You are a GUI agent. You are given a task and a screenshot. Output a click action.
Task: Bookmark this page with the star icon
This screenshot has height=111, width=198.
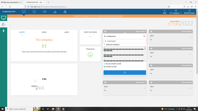pyautogui.click(x=169, y=7)
